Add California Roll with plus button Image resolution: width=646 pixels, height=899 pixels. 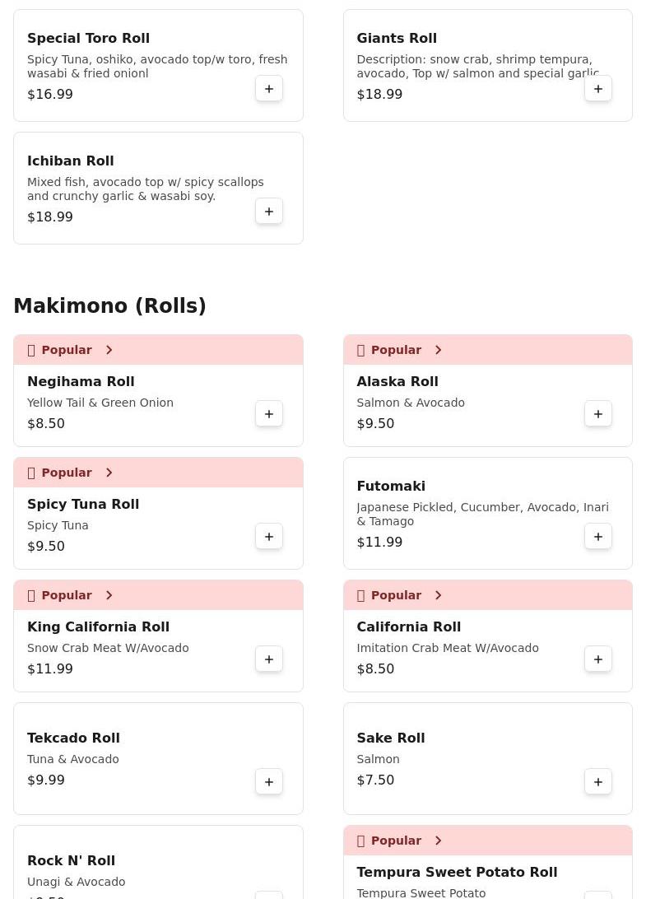598,659
